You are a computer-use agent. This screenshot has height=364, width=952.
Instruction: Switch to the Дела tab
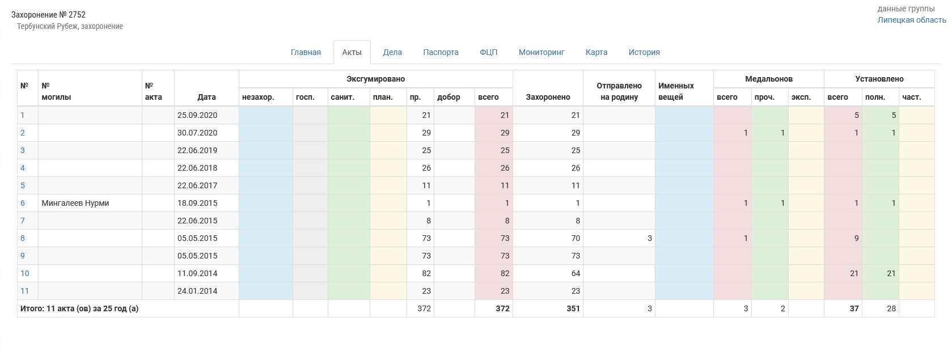392,52
